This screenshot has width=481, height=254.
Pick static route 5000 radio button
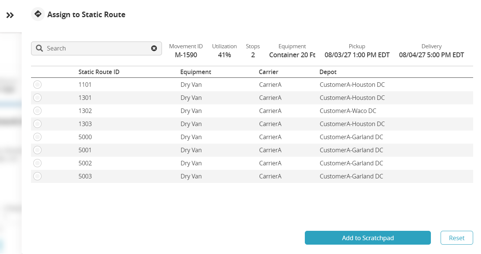point(37,137)
